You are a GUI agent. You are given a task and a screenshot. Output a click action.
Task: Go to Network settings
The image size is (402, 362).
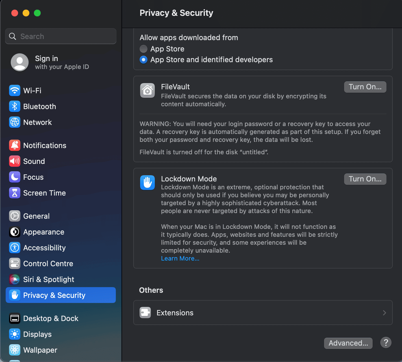pos(61,122)
